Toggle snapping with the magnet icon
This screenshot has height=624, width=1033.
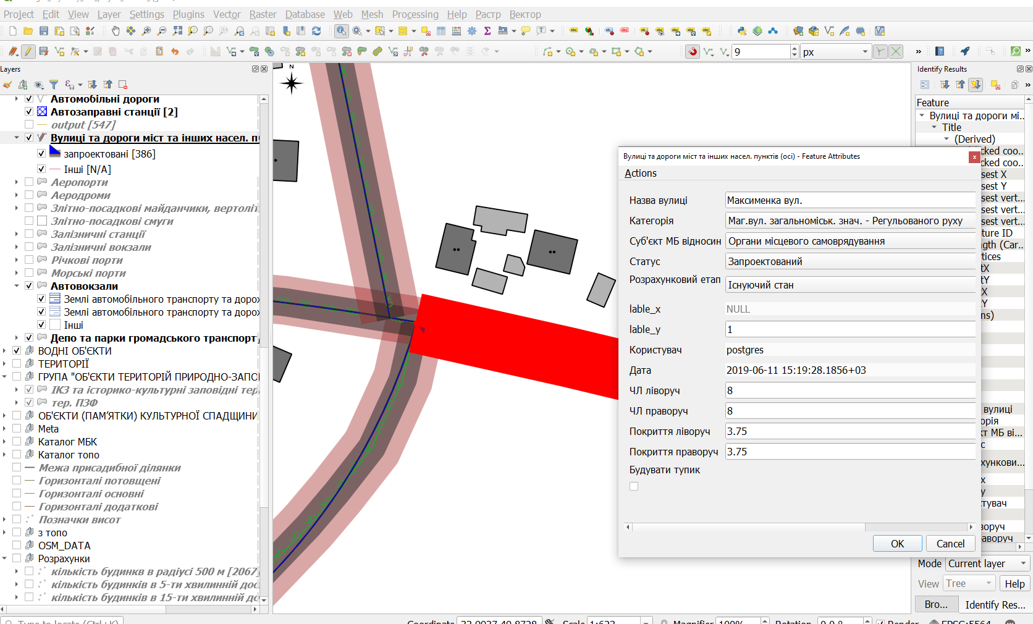[x=693, y=52]
